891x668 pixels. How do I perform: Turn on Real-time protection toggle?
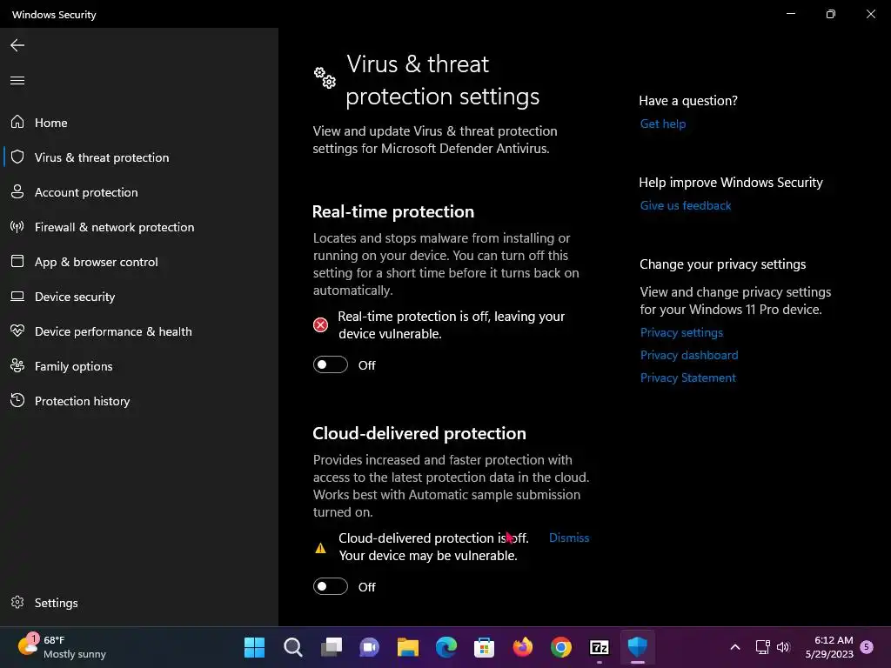(x=330, y=364)
